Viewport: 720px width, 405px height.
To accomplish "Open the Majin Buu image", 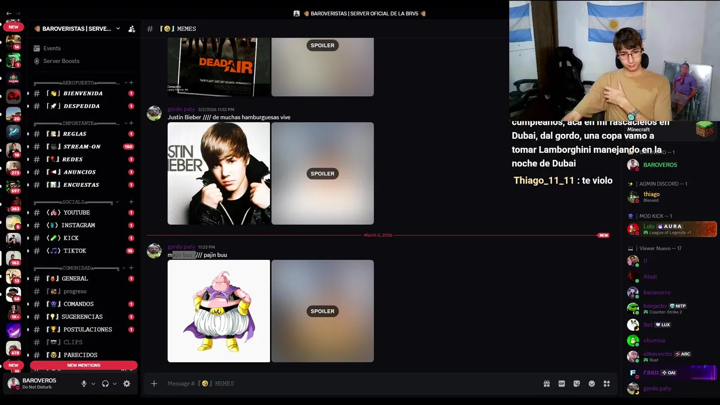I will pyautogui.click(x=219, y=311).
